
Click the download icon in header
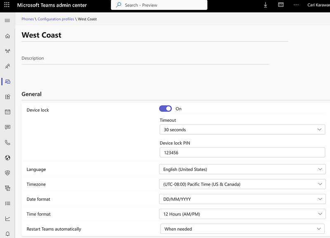coord(265,5)
